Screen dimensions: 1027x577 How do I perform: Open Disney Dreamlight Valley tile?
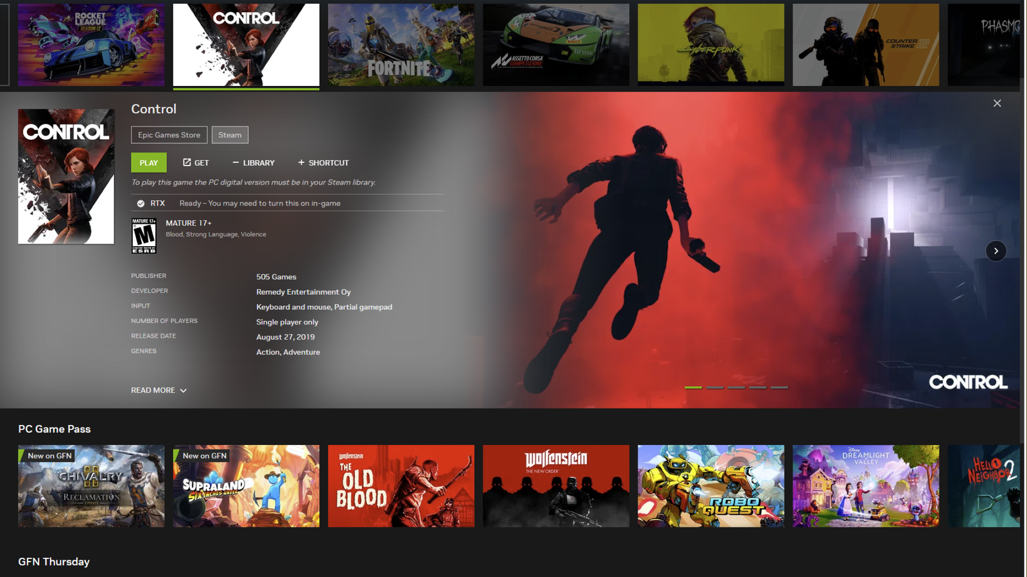pos(866,486)
